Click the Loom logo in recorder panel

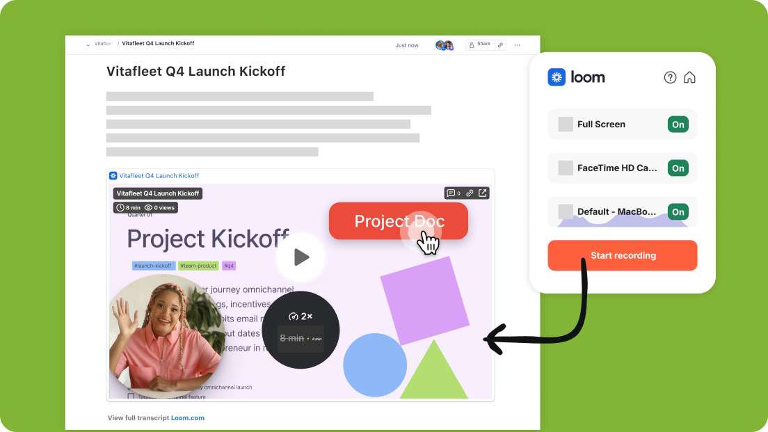click(x=577, y=77)
